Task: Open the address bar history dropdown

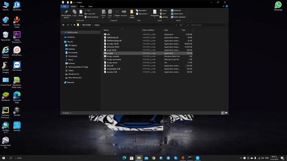Action: pyautogui.click(x=176, y=25)
